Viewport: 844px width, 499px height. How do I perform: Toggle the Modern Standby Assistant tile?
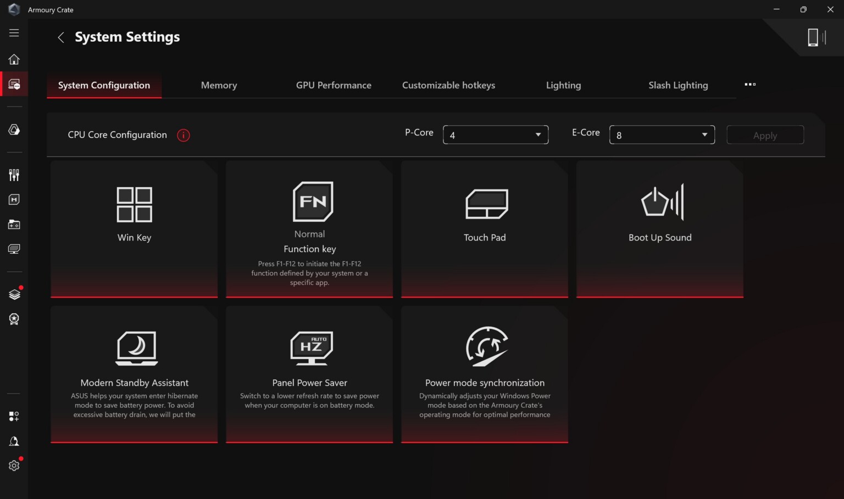[134, 375]
